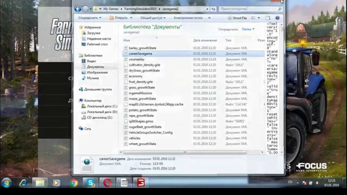Select the barley_growthState file icon
Image resolution: width=347 pixels, height=195 pixels.
[x=126, y=48]
